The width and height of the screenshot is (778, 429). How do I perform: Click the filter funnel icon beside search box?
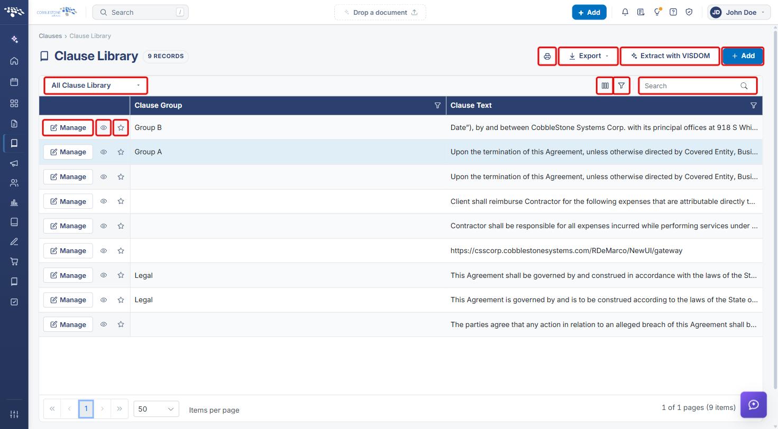click(621, 86)
